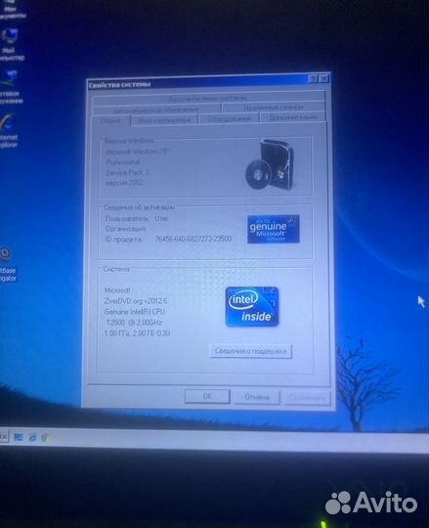Launch Internet Explorer from the desktop

tap(8, 131)
